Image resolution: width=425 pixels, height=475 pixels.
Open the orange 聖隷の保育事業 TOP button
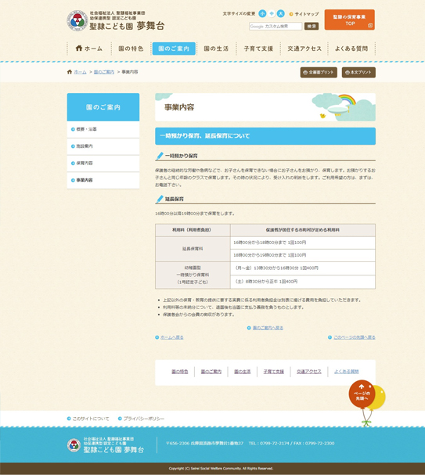coord(350,20)
